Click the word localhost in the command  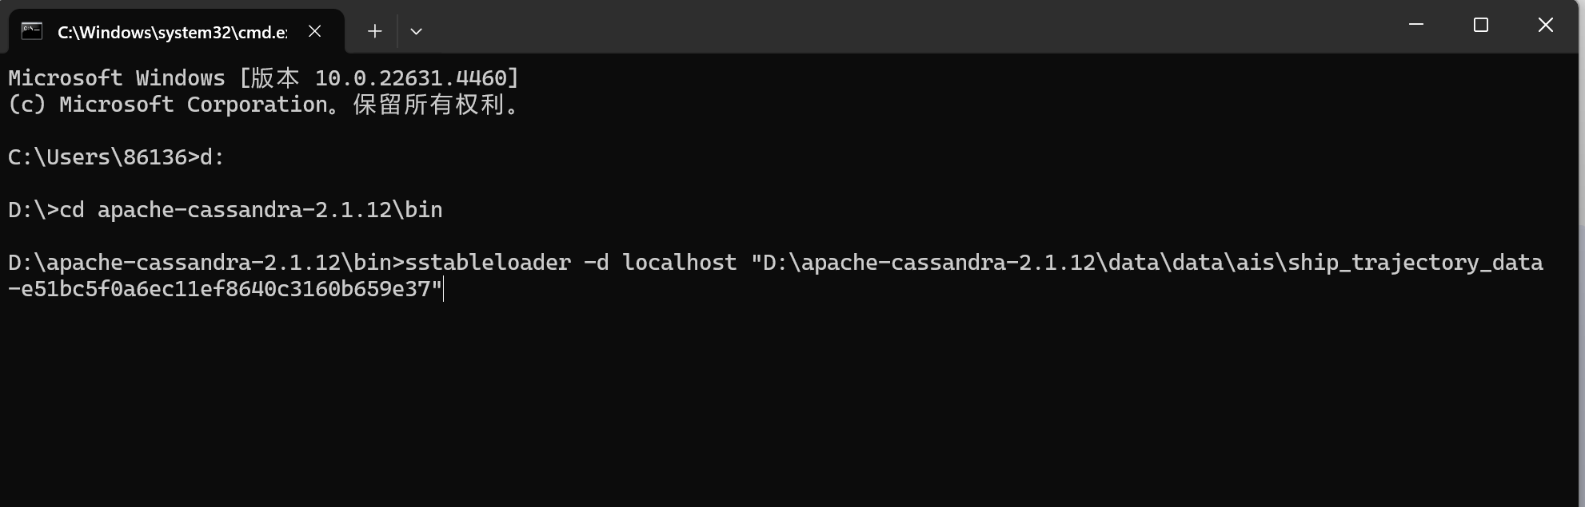pos(680,263)
